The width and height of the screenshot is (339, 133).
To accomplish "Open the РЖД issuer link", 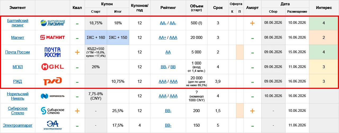I will (18, 81).
